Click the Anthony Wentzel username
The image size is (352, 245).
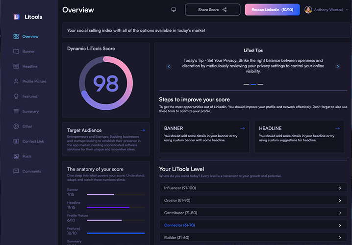(328, 10)
